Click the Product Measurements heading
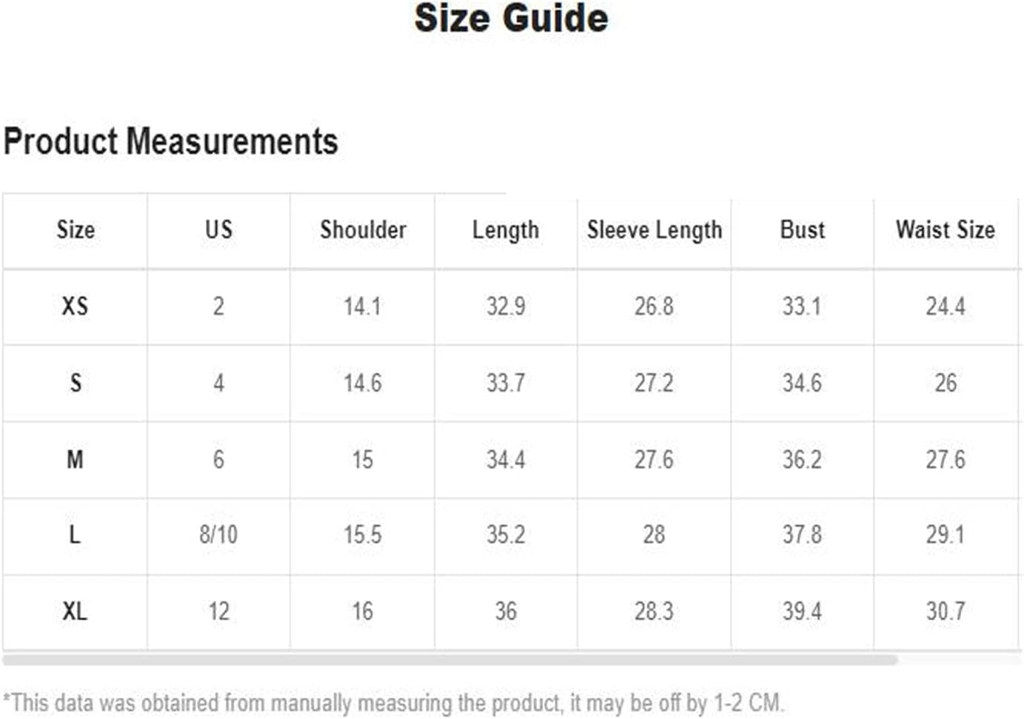 coord(170,141)
